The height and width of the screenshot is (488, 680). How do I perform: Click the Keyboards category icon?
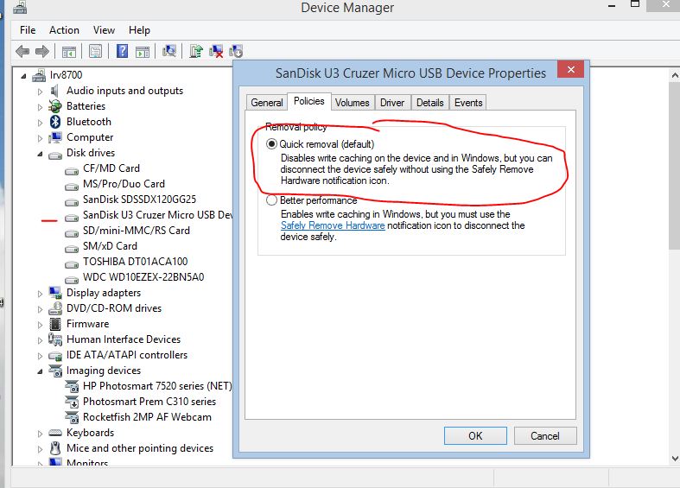(55, 433)
